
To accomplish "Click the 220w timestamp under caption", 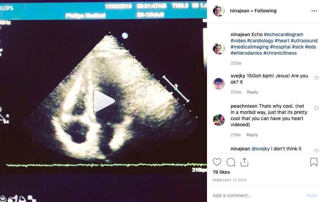I will [x=236, y=63].
